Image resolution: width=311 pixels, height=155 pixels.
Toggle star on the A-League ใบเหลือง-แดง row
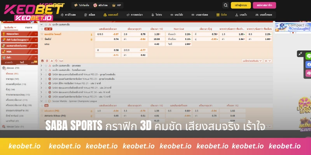(x=46, y=70)
